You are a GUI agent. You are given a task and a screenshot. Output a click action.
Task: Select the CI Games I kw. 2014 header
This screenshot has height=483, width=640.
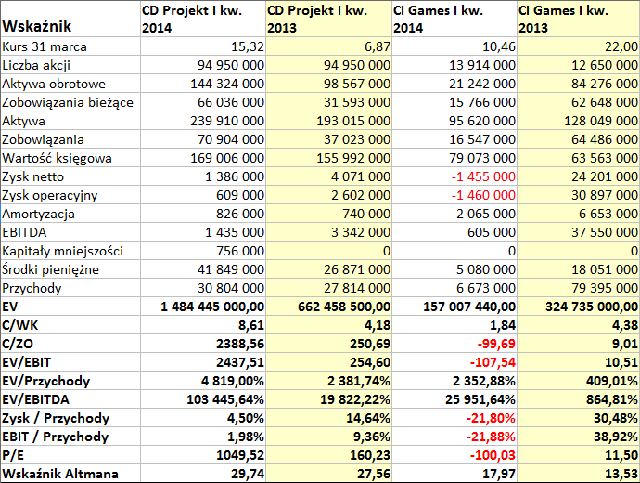pyautogui.click(x=454, y=19)
